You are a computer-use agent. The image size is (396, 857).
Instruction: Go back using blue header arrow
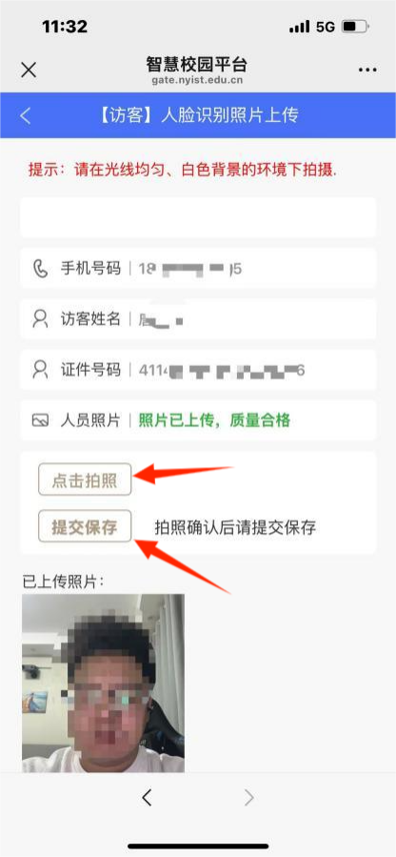pos(25,115)
